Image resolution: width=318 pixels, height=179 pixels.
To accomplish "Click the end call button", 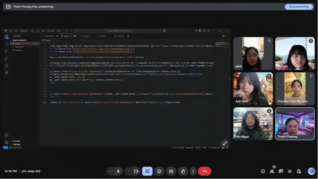I will click(x=204, y=171).
